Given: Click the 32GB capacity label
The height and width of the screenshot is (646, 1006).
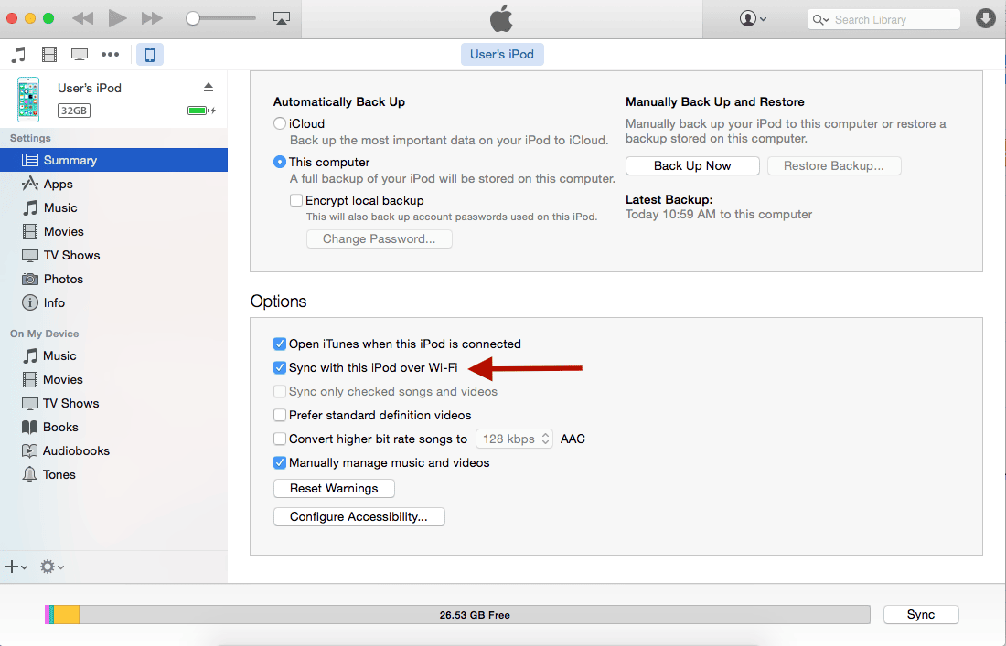Looking at the screenshot, I should point(74,111).
